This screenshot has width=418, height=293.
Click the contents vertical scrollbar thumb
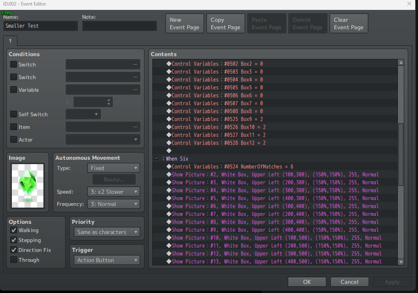(401, 154)
